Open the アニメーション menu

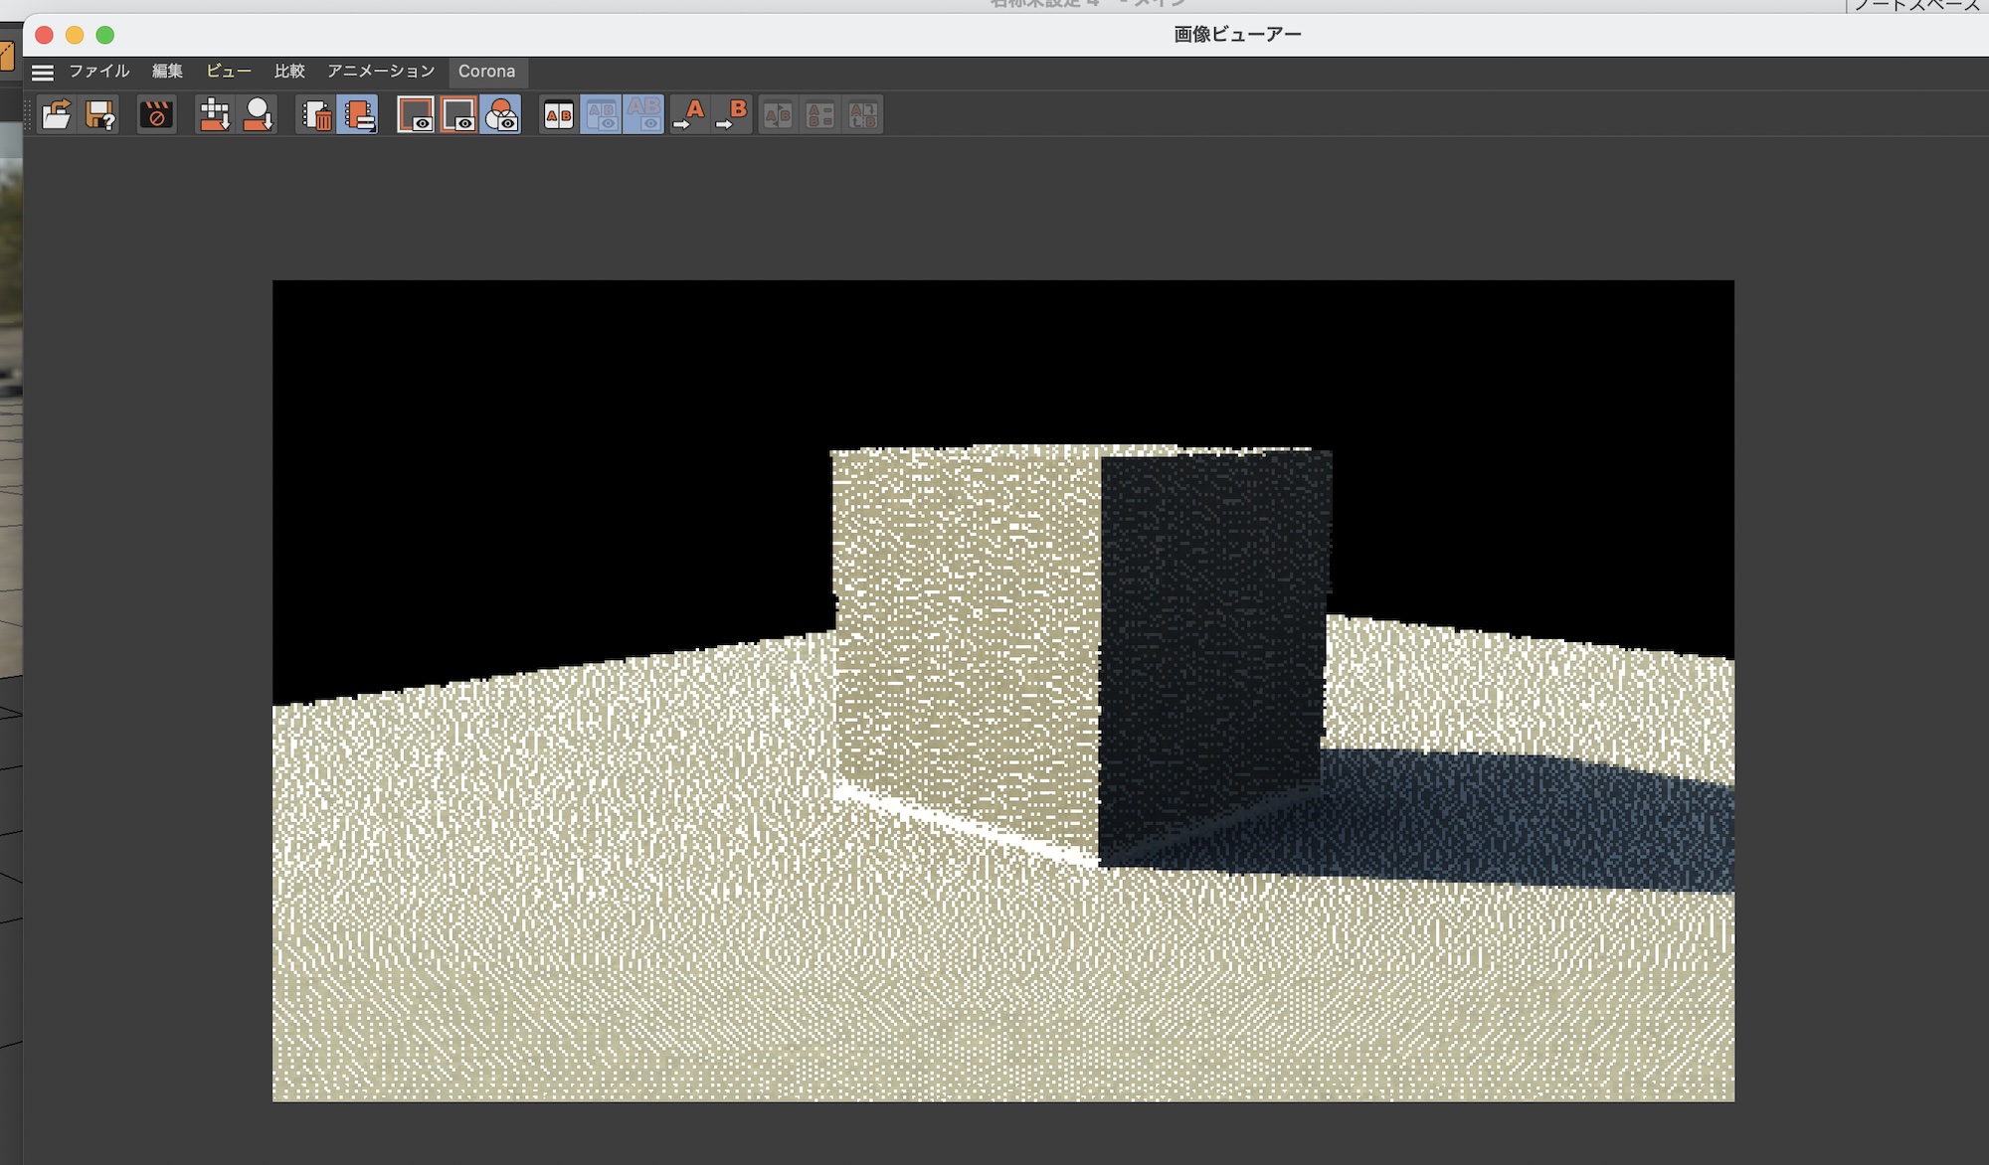(x=381, y=72)
